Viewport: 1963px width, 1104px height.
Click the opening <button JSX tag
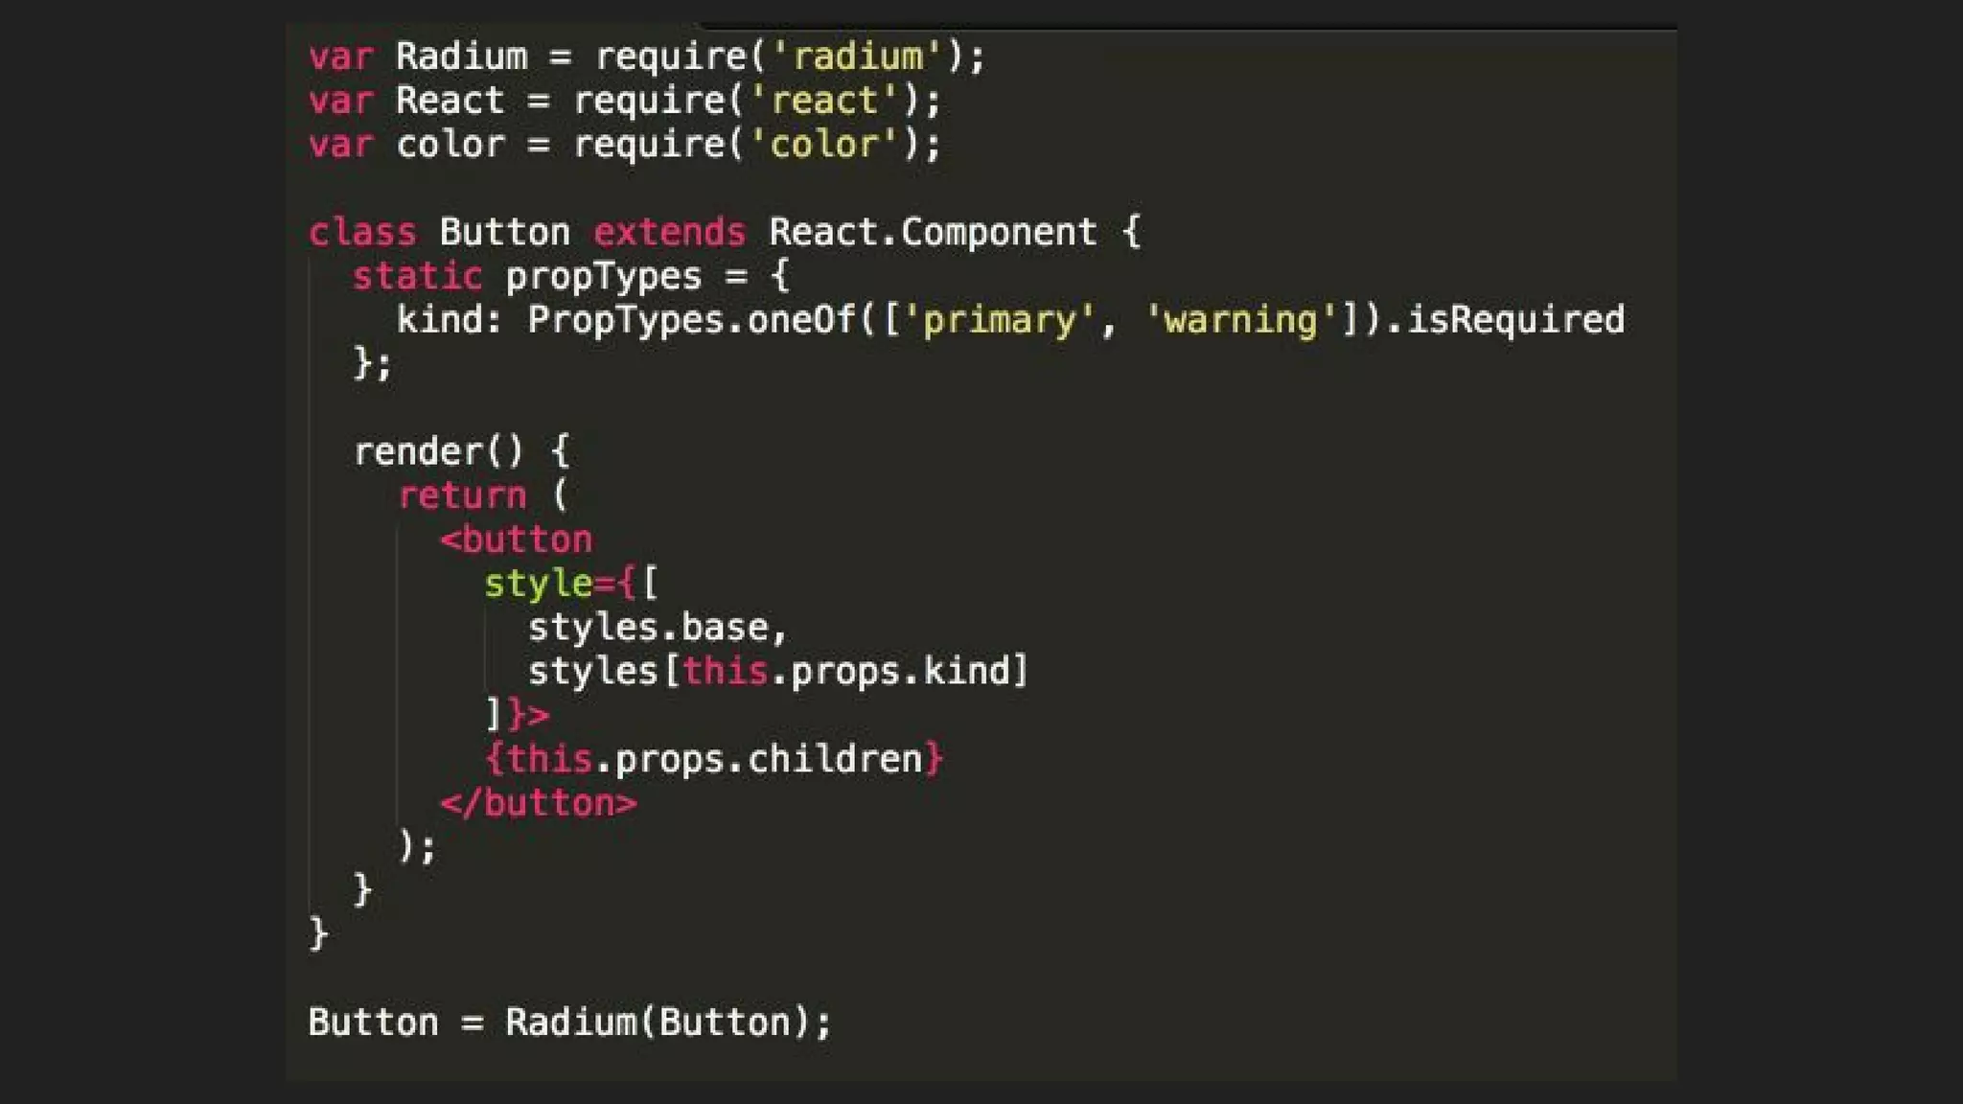516,540
